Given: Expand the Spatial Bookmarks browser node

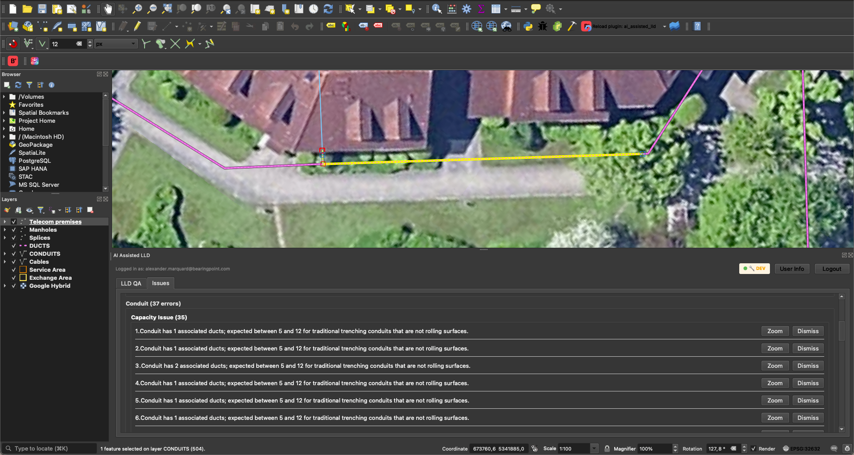Looking at the screenshot, I should pos(4,113).
